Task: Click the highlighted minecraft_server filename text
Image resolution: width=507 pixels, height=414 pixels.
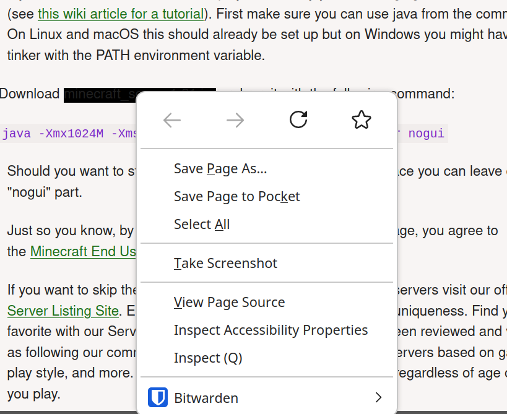Action: (x=99, y=95)
